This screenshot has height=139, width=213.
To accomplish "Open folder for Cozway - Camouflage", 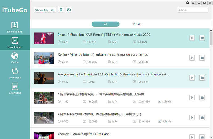I will pyautogui.click(x=202, y=137).
